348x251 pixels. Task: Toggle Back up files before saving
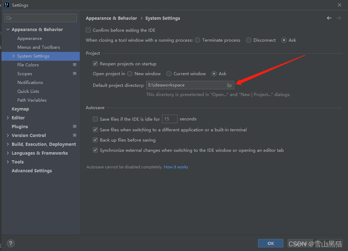95,140
